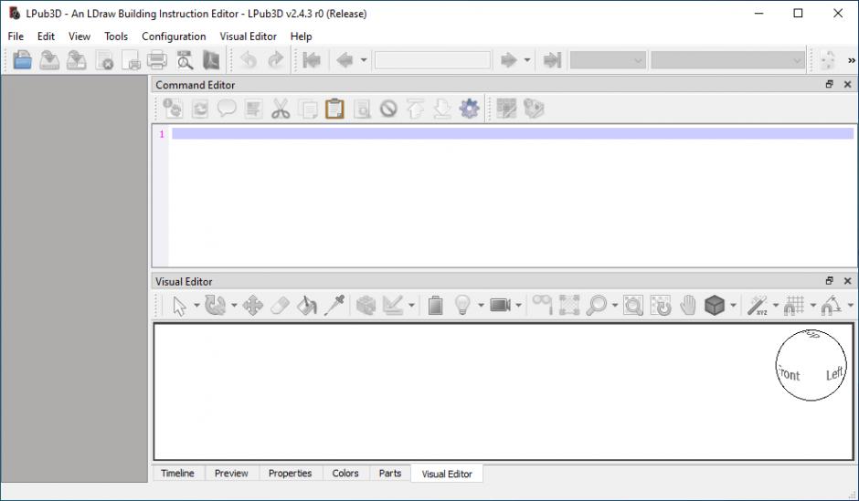Open the Rotate tool dropdown arrow
859x501 pixels.
coord(234,306)
